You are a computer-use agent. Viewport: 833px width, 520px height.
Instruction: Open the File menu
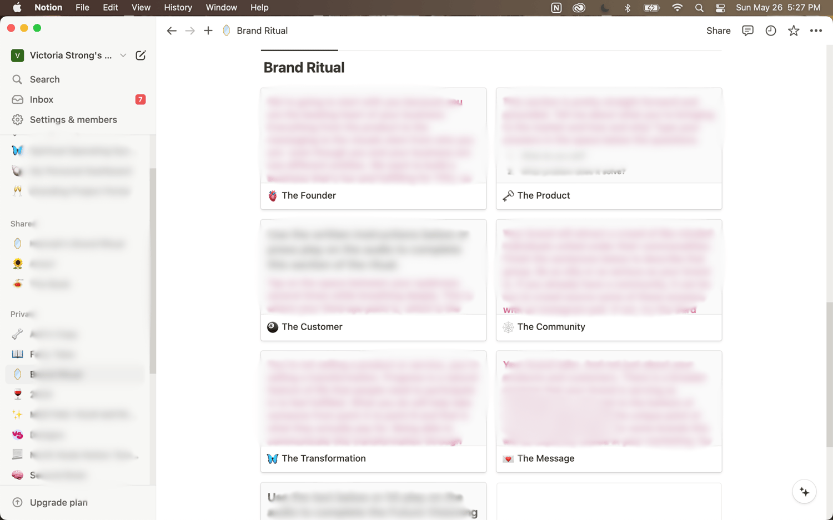(82, 7)
